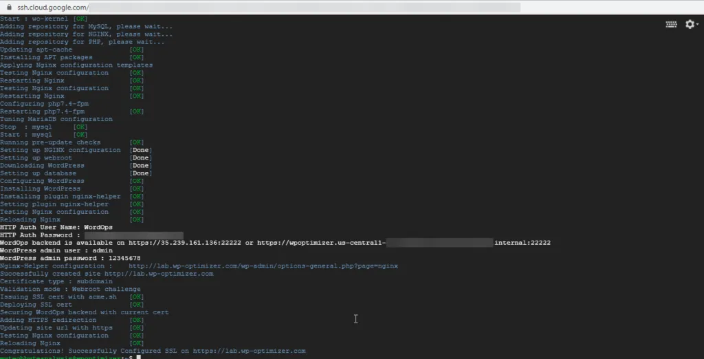Click 'Setting up webroot' line
The height and width of the screenshot is (359, 704).
click(76, 157)
